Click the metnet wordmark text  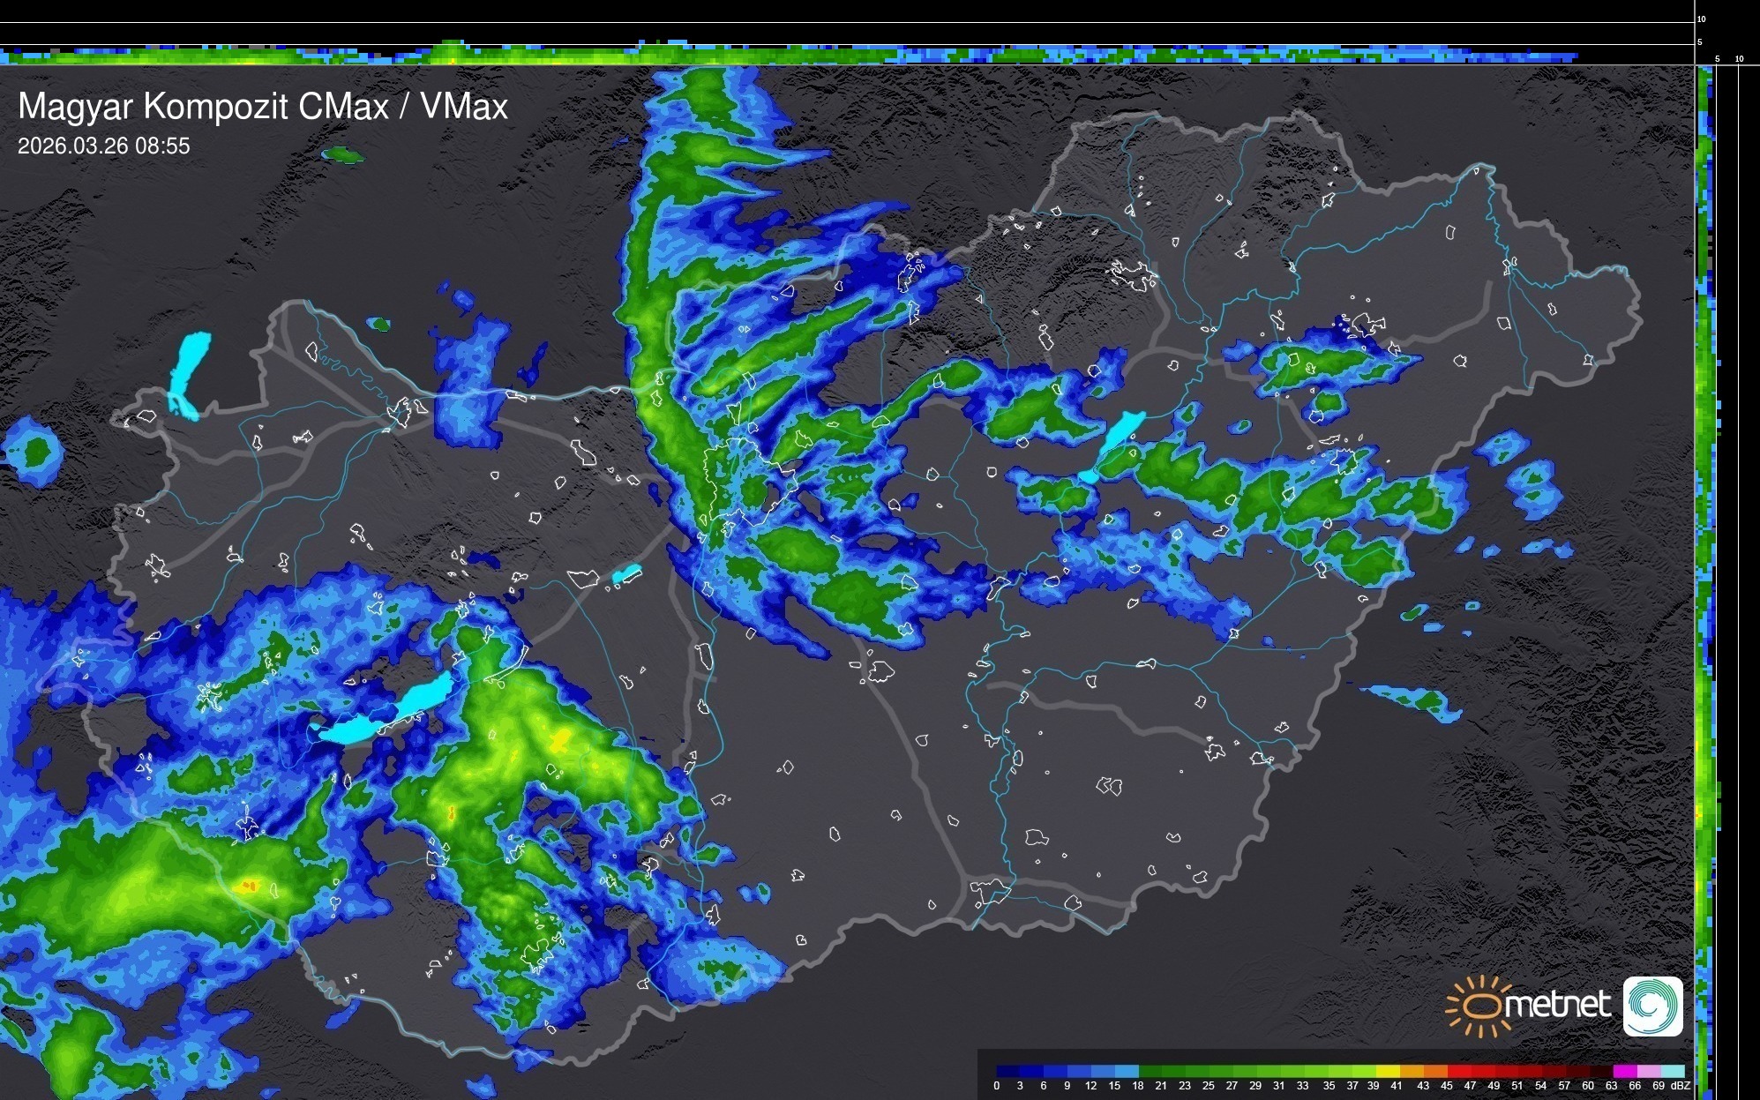[x=1558, y=1006]
